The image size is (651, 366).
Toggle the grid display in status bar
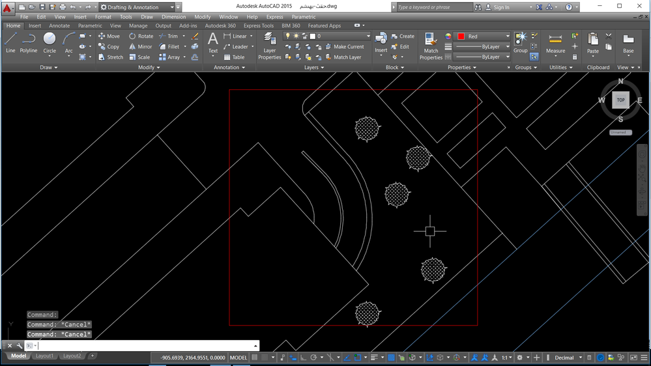click(x=255, y=358)
